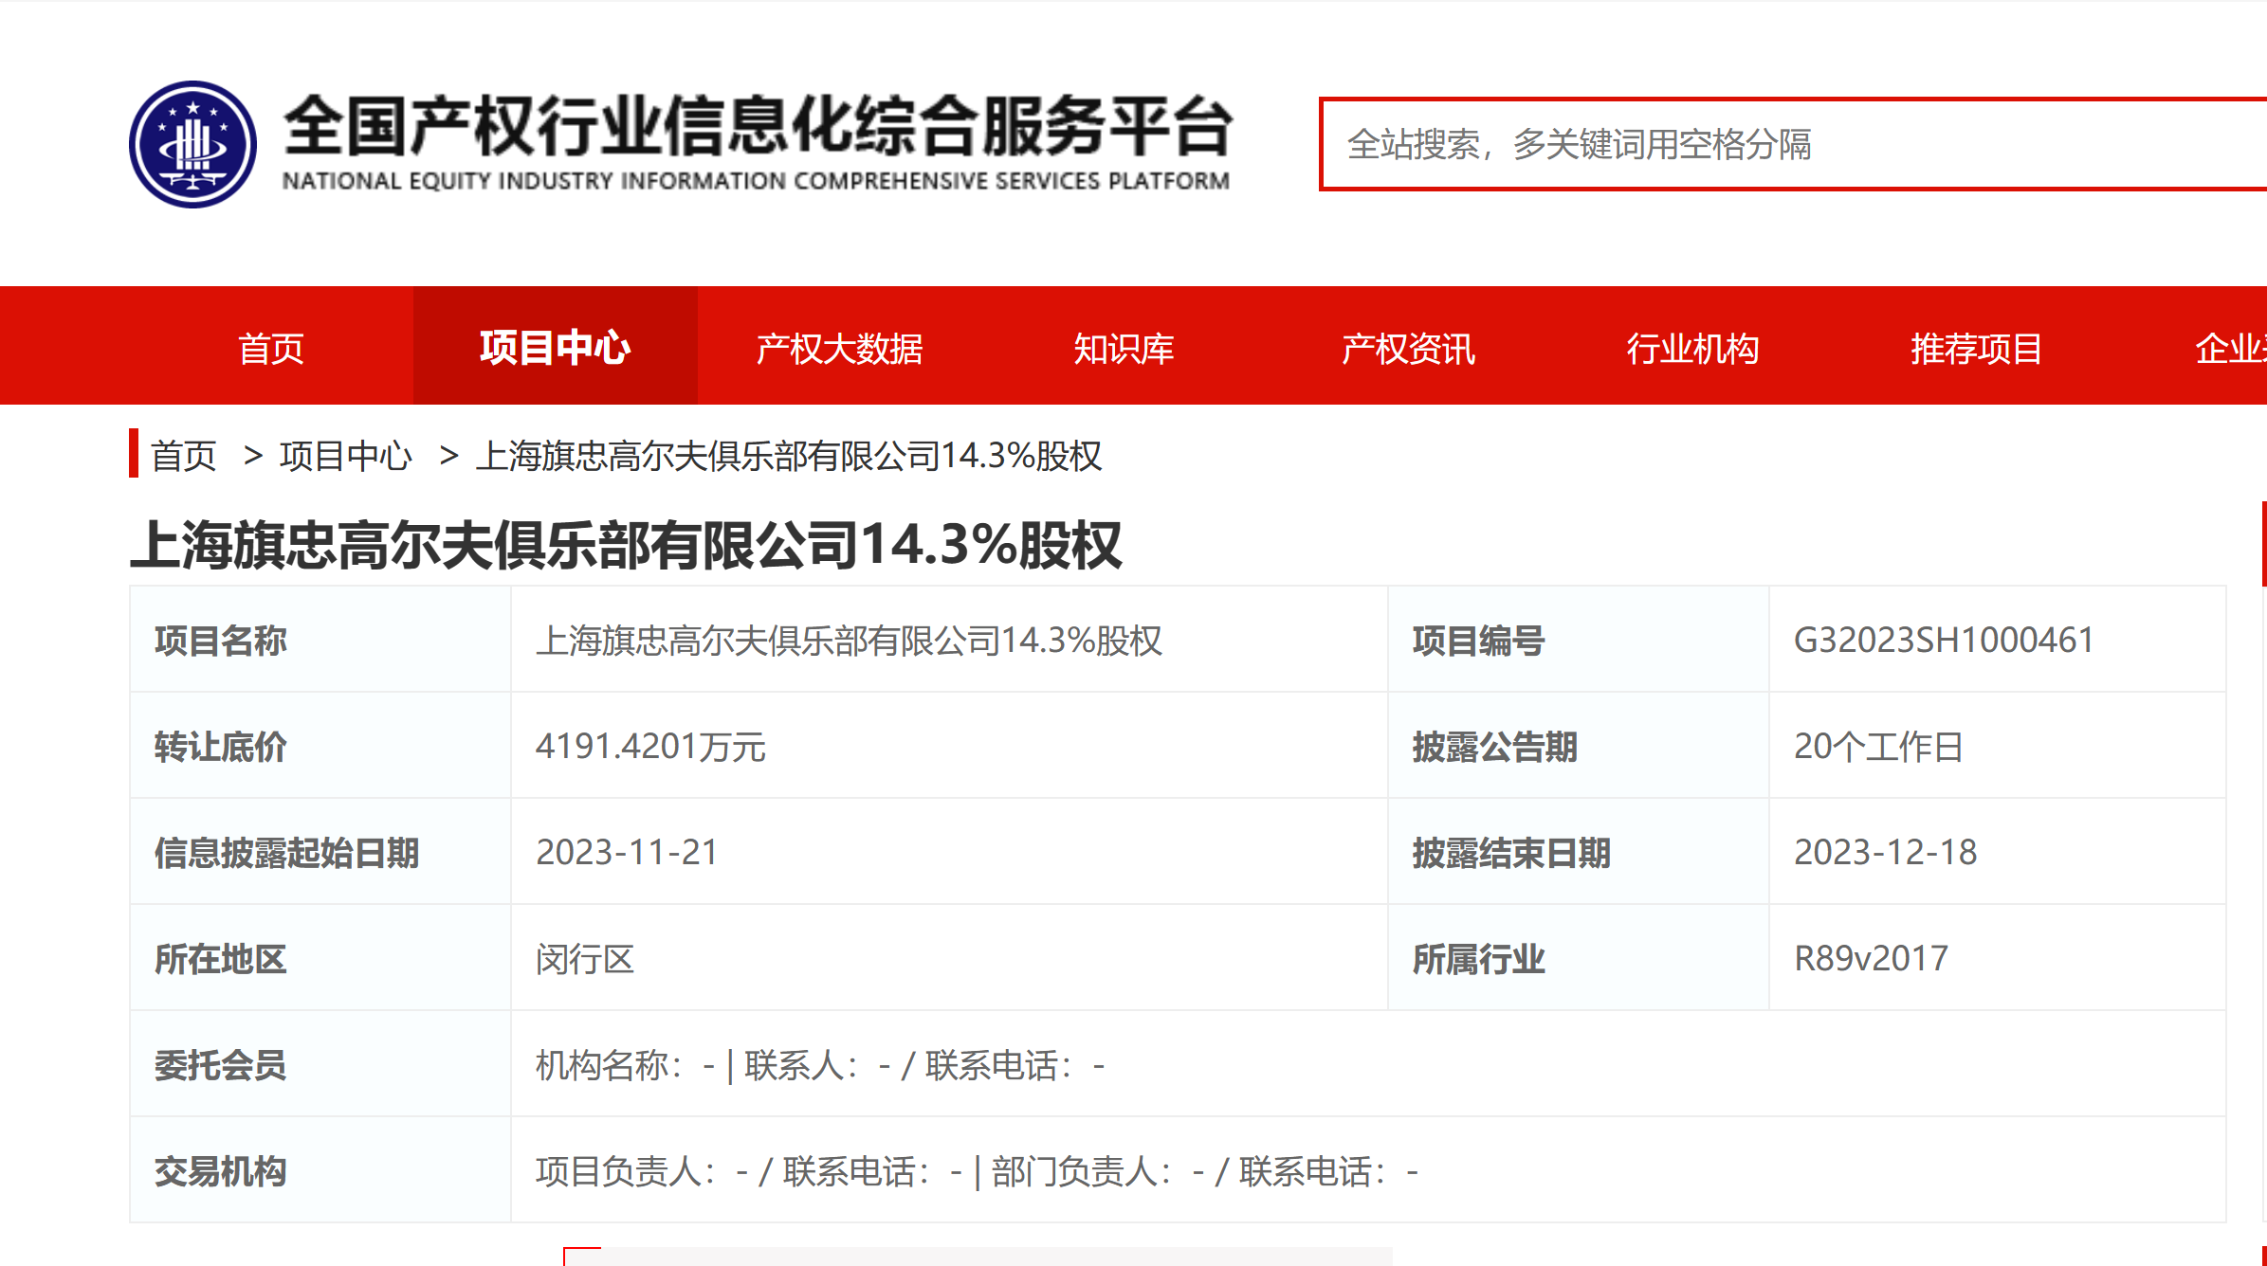Click the 转让底价 label cell

coord(320,746)
